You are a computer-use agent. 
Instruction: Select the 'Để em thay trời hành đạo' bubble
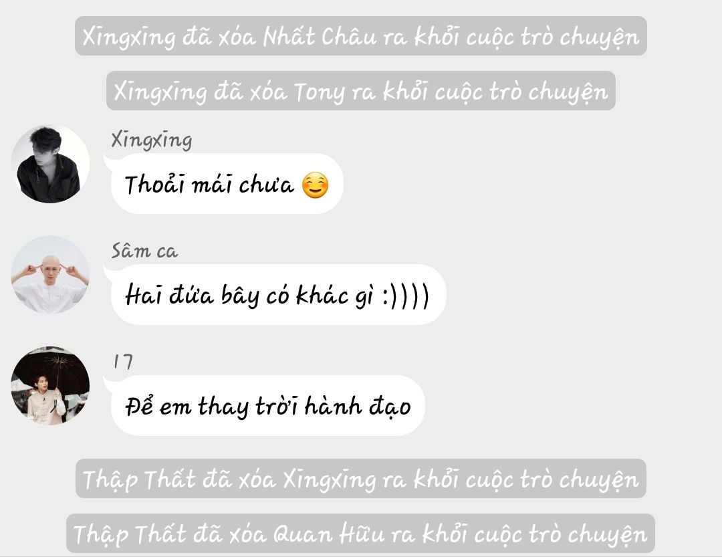point(267,405)
